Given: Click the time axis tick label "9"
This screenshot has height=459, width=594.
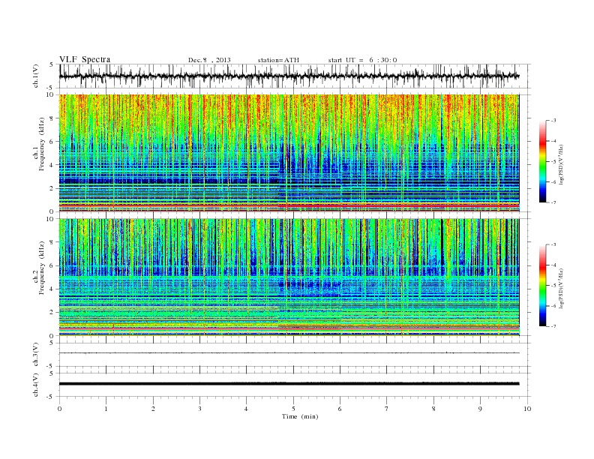Looking at the screenshot, I should point(480,409).
